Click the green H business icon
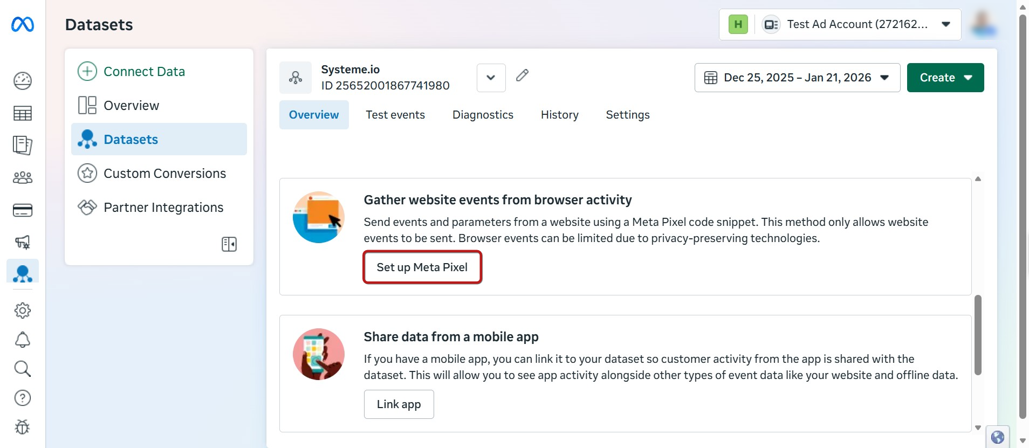The width and height of the screenshot is (1029, 448). tap(738, 24)
